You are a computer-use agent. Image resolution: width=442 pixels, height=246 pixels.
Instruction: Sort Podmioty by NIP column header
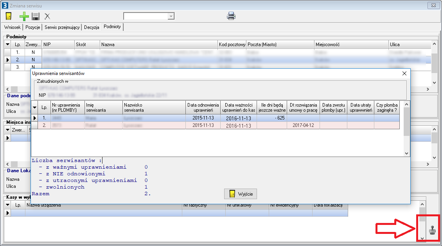pyautogui.click(x=58, y=45)
